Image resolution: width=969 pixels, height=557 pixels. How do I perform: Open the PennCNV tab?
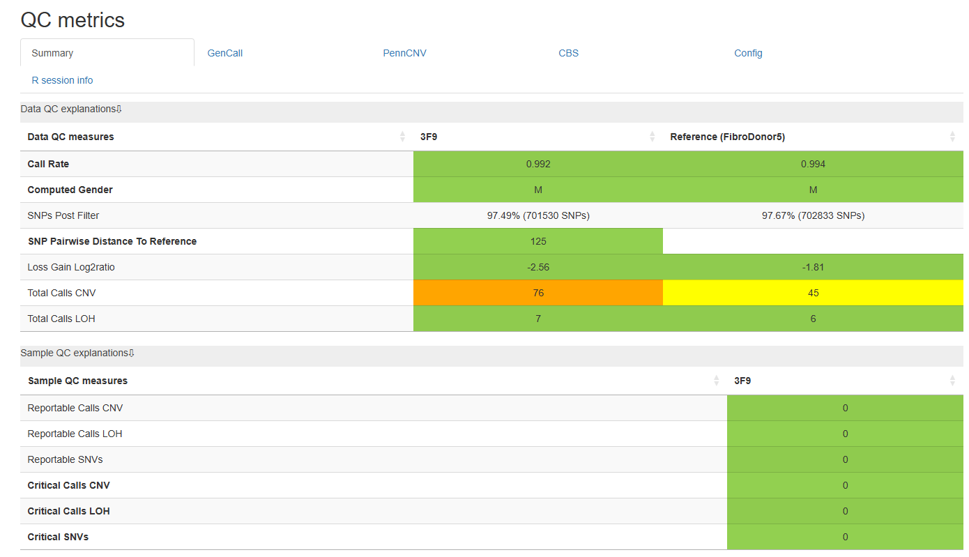[404, 53]
